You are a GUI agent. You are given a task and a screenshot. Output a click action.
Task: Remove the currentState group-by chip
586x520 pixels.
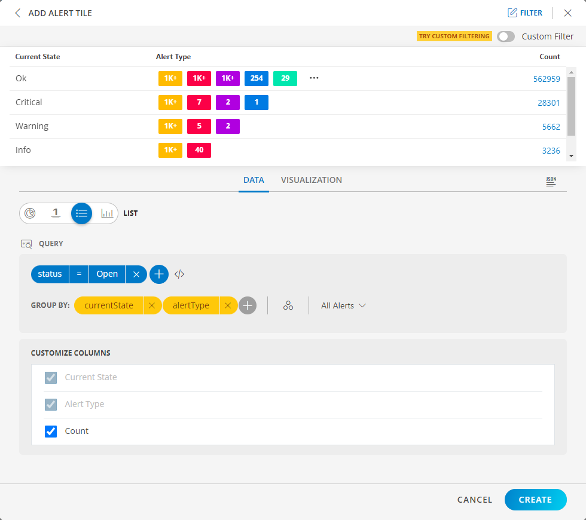[x=152, y=305]
